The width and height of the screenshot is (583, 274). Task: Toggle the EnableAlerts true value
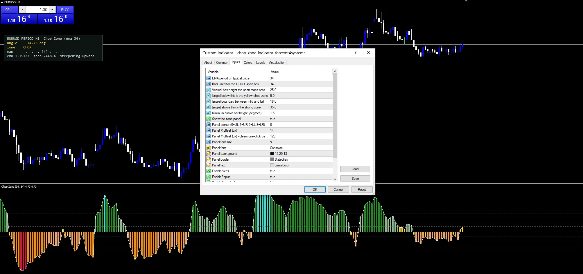301,171
